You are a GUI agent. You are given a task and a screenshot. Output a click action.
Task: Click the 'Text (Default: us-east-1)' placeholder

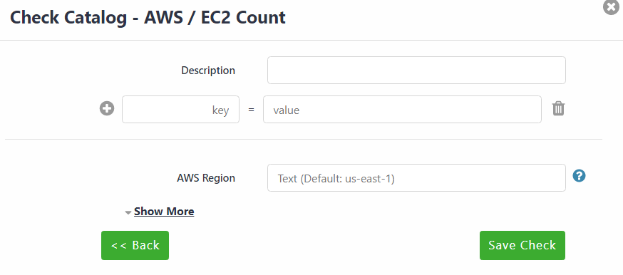tap(336, 179)
